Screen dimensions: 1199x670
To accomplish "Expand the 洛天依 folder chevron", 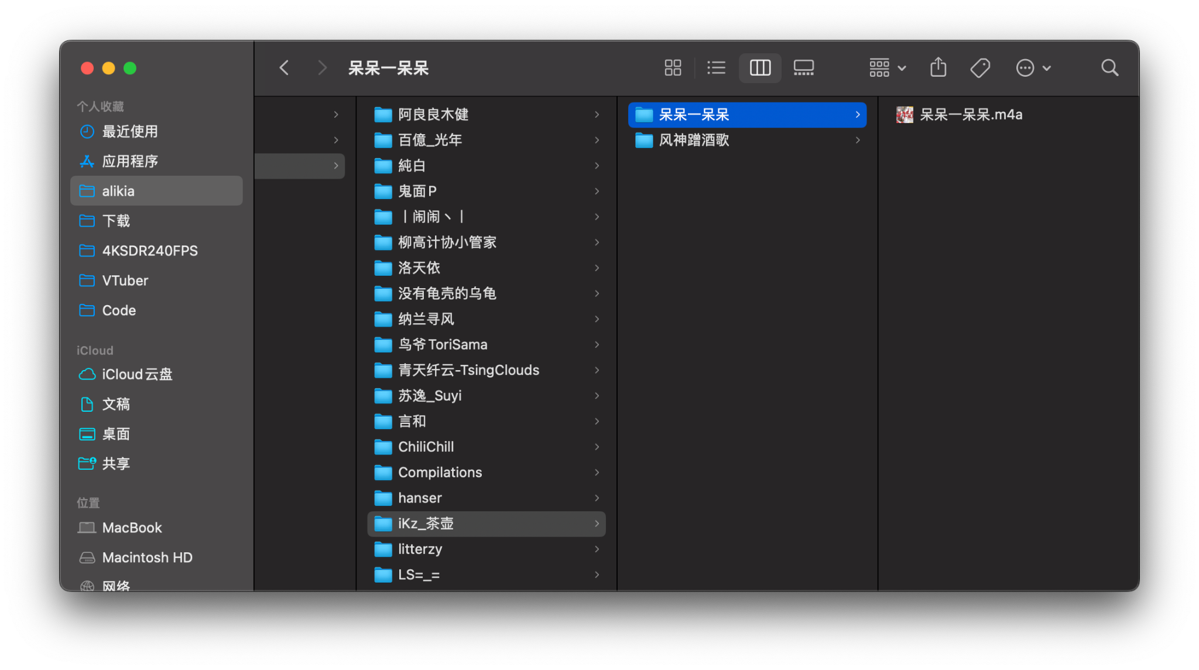I will [x=597, y=268].
